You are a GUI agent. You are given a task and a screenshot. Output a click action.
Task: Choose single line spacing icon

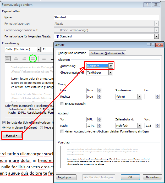tap(44, 59)
